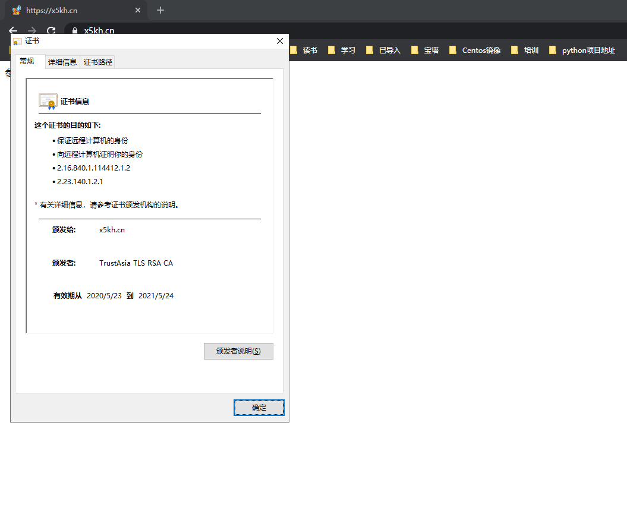
Task: Open the 学习 bookmark folder
Action: coord(342,50)
